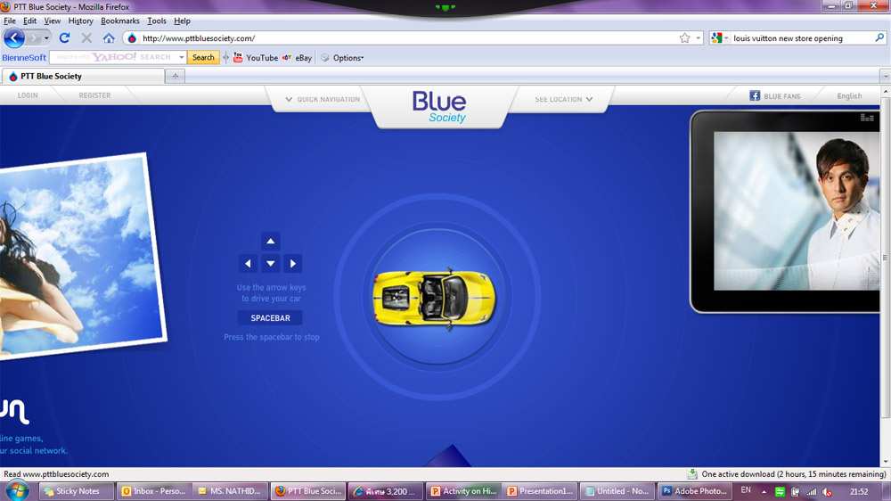Open eBay from the toolbar

[298, 57]
